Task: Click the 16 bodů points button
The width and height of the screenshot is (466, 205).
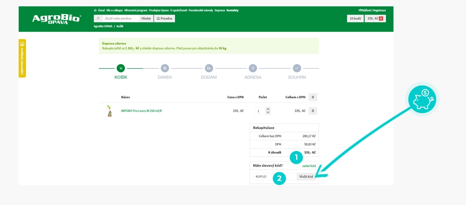Action: (355, 19)
